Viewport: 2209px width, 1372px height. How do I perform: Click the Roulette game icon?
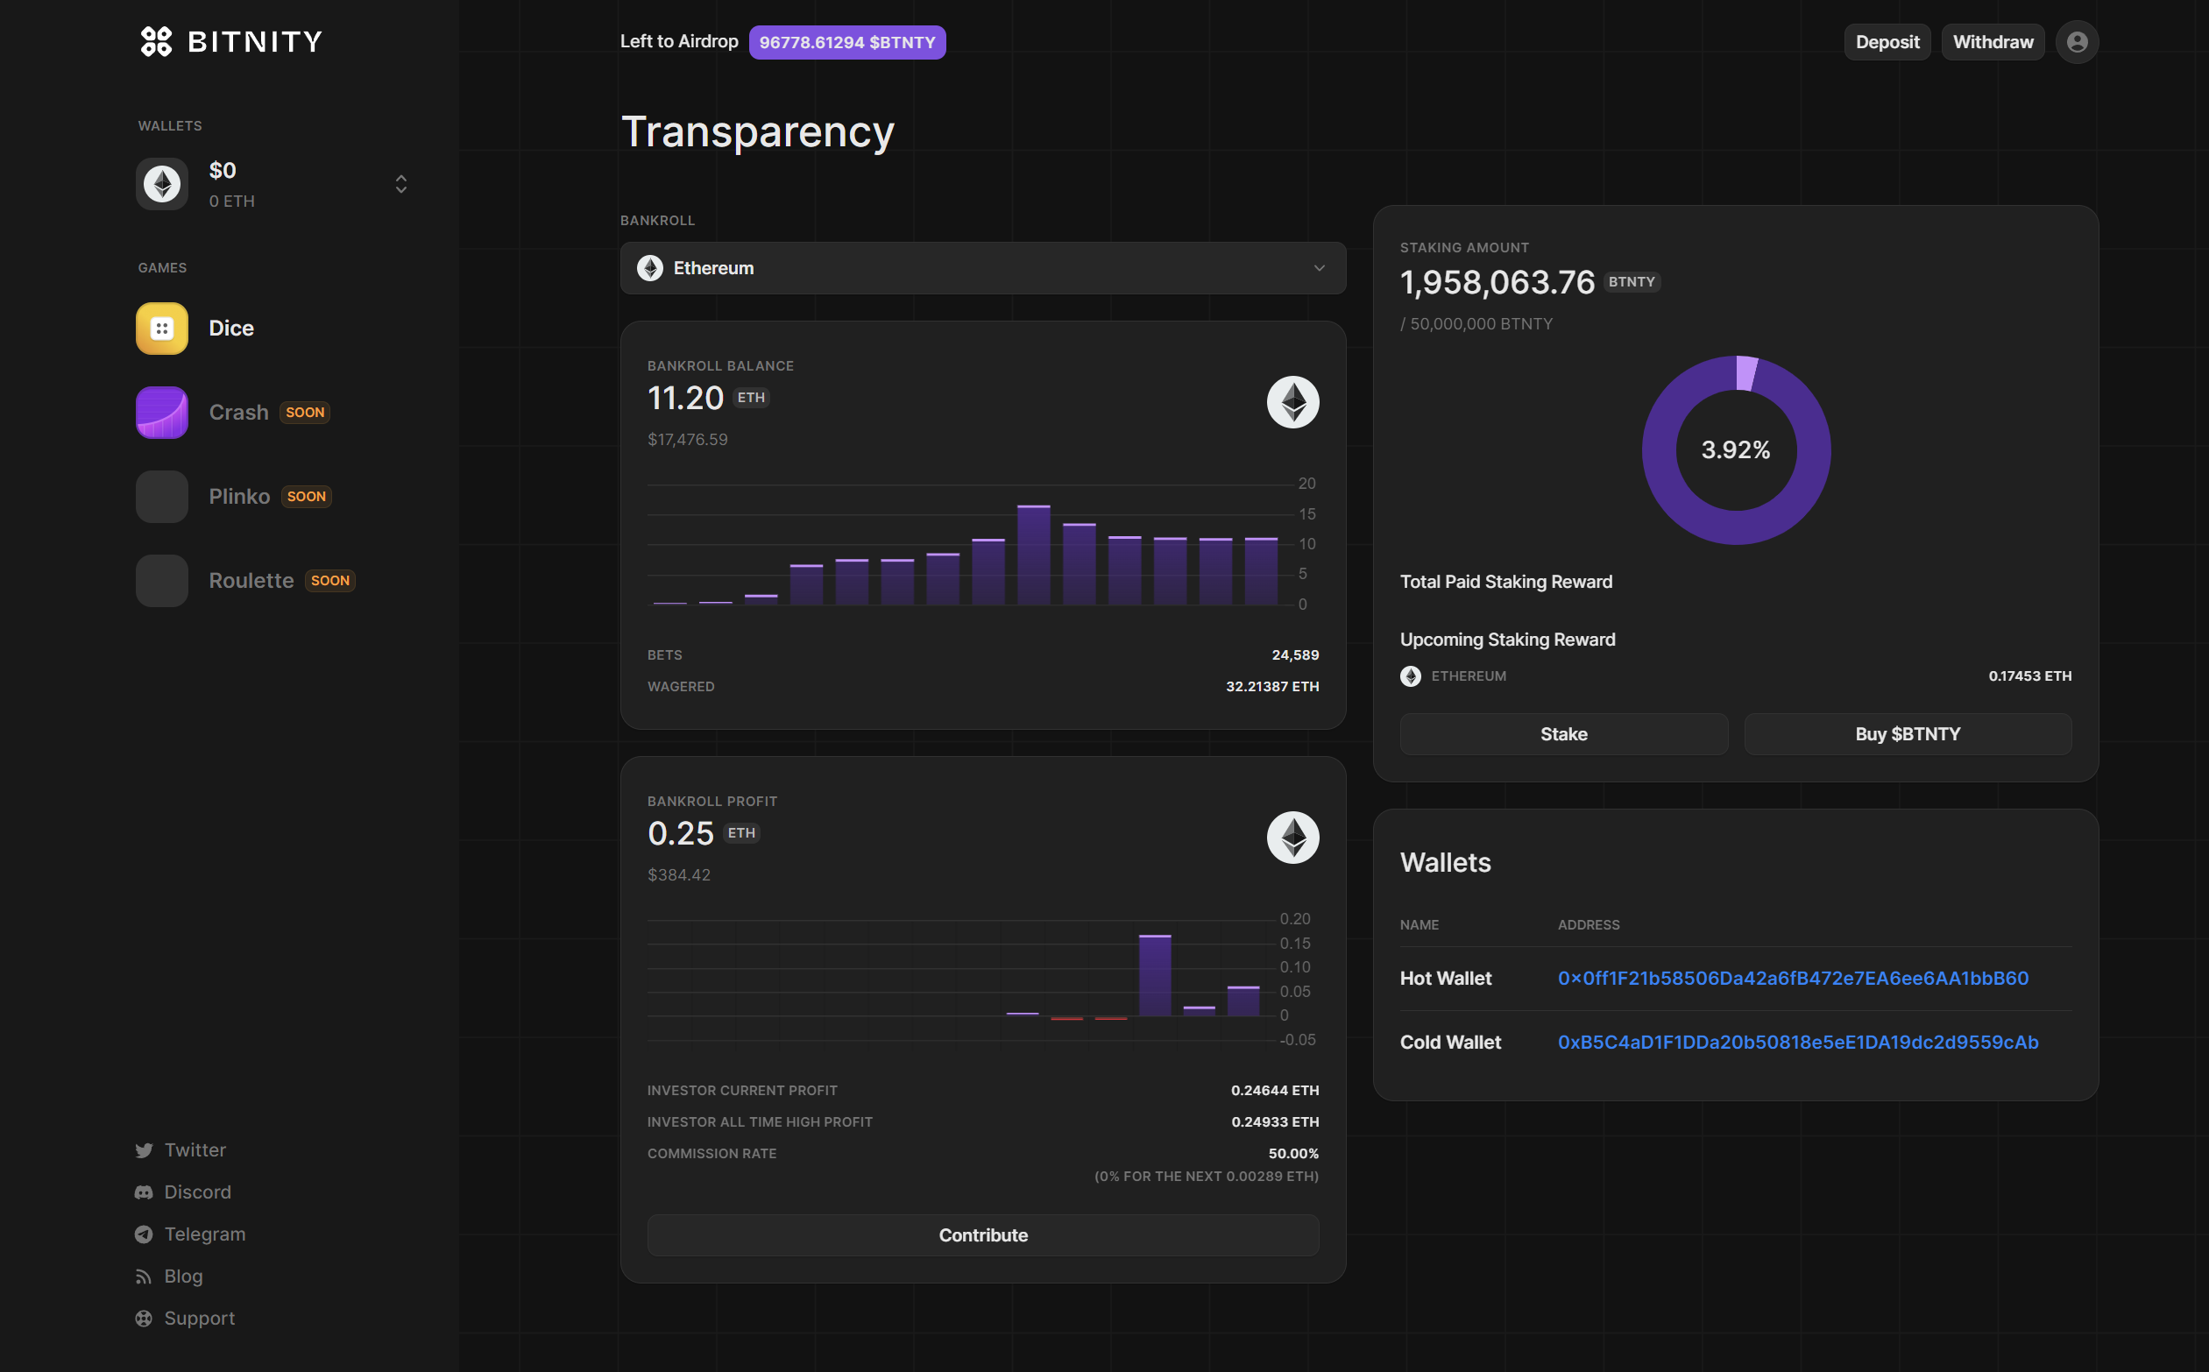(162, 581)
